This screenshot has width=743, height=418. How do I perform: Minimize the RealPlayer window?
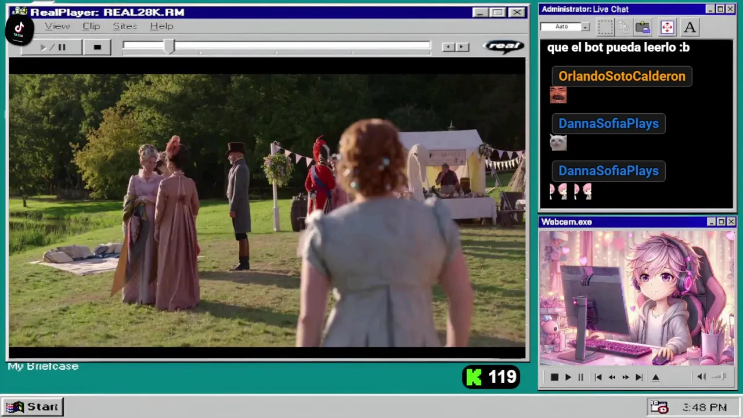(479, 12)
